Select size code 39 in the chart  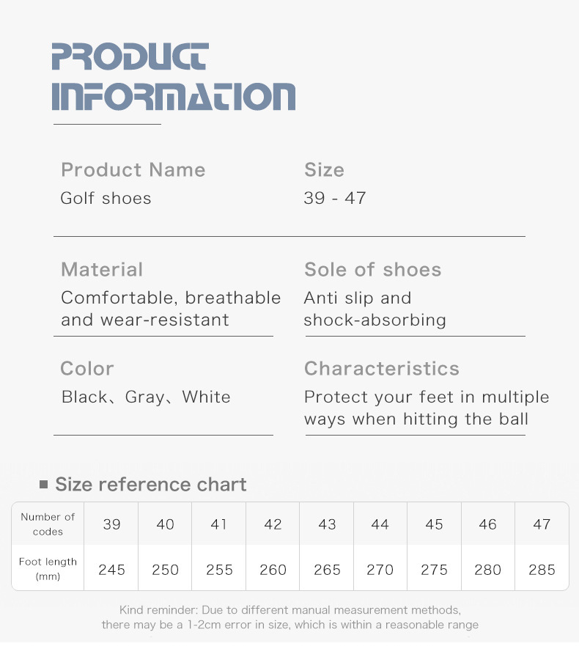click(x=111, y=524)
